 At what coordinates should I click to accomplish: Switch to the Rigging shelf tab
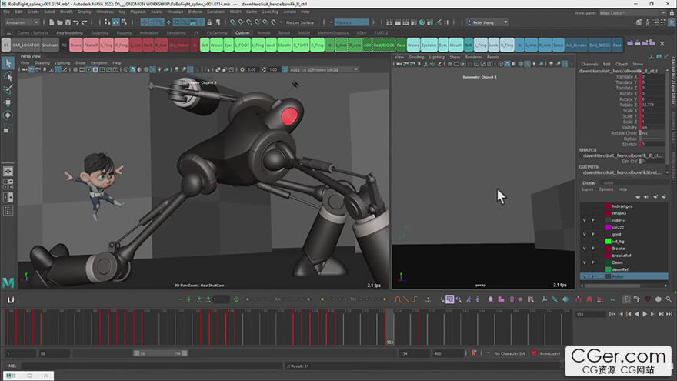click(x=124, y=33)
